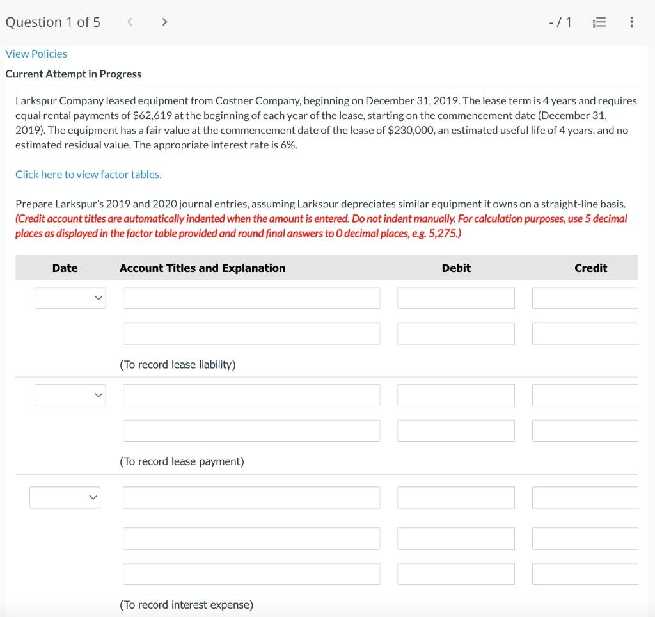The height and width of the screenshot is (617, 655).
Task: Click the 'Debit' column header
Action: click(x=456, y=268)
